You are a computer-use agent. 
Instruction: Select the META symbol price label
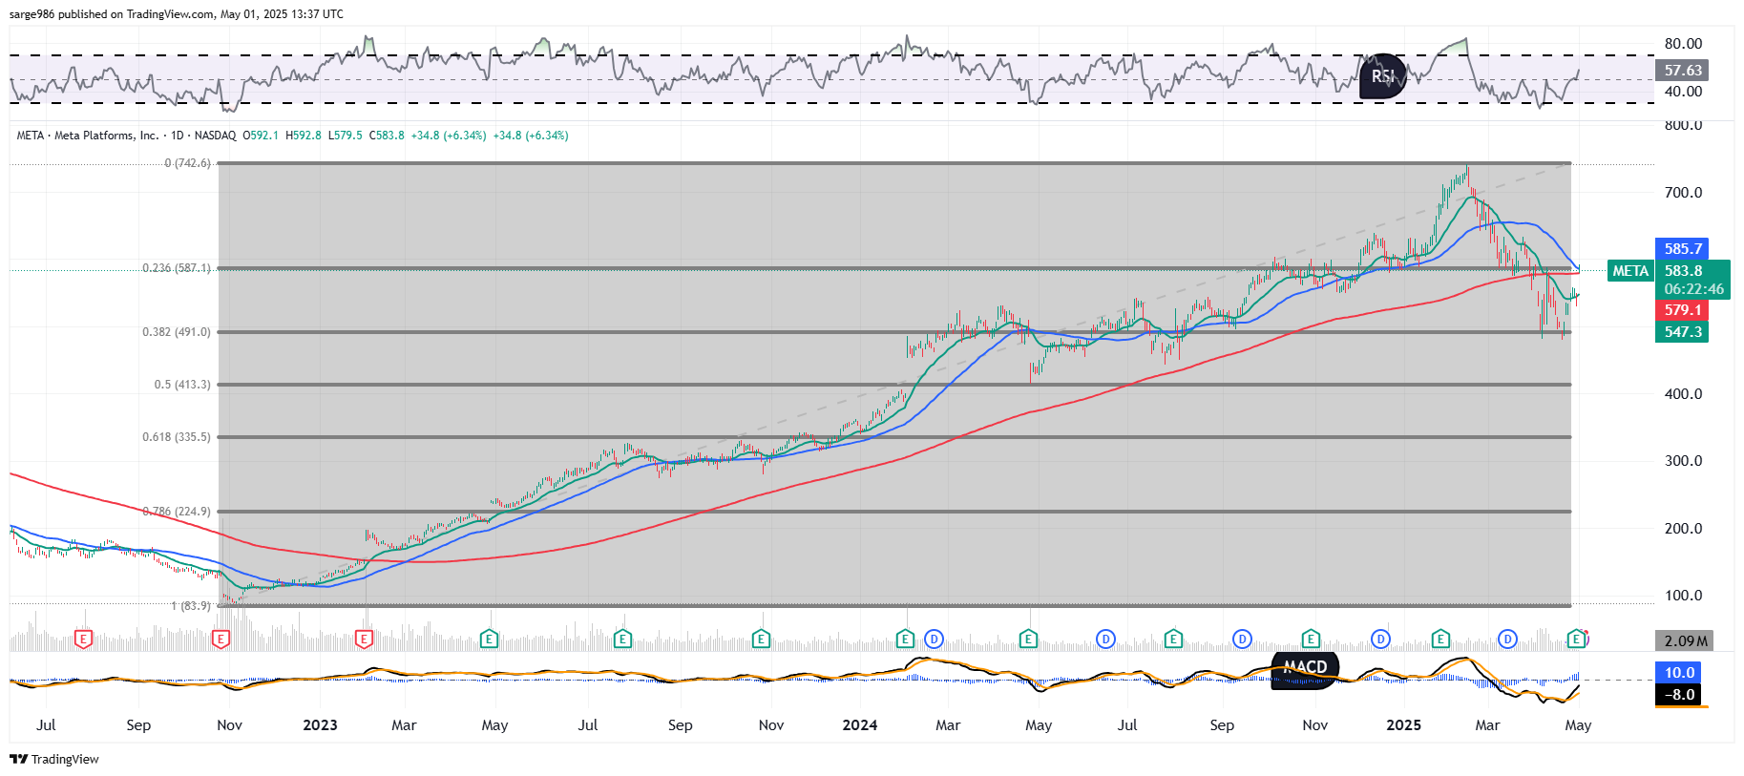click(1630, 271)
